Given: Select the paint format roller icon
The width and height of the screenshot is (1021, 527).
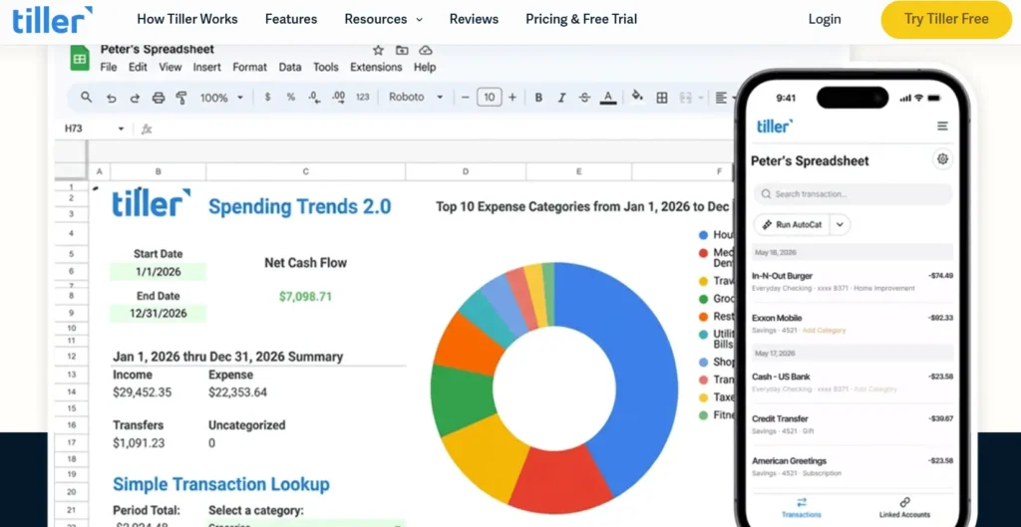Looking at the screenshot, I should pos(181,98).
